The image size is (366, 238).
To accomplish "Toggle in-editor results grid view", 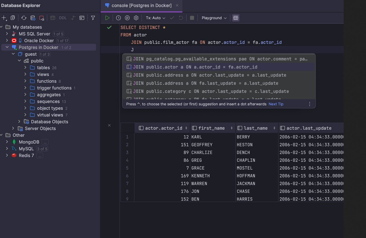I will click(236, 18).
